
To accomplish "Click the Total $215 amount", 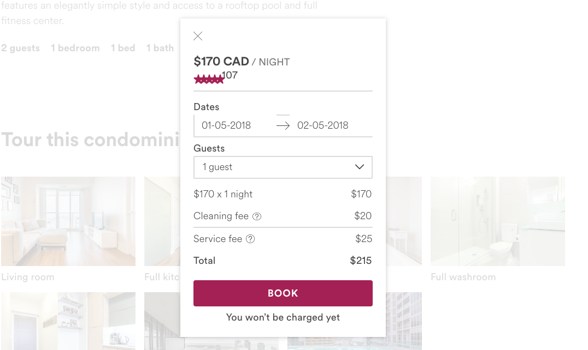I will click(361, 261).
